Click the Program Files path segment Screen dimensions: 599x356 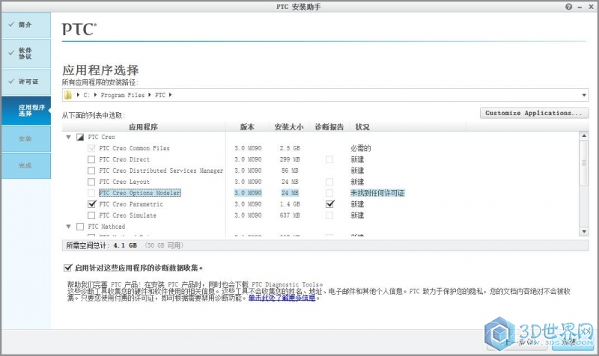[123, 95]
